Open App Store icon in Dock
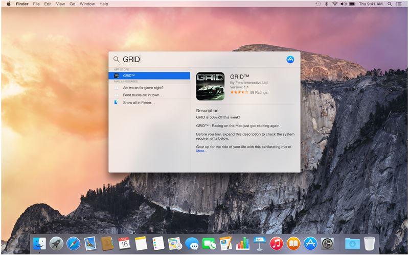Image resolution: width=409 pixels, height=255 pixels. 310,244
